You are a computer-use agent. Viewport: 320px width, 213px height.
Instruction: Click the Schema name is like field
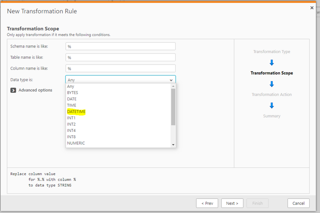click(x=121, y=47)
